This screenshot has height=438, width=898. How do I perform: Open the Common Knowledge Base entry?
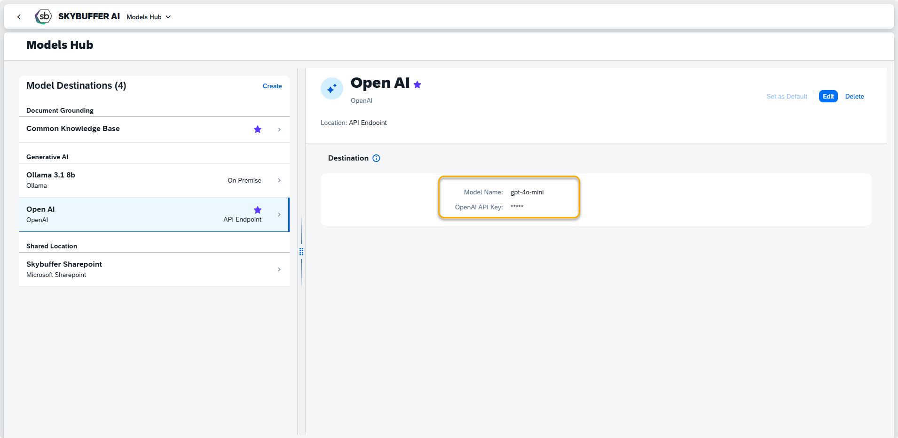(154, 129)
